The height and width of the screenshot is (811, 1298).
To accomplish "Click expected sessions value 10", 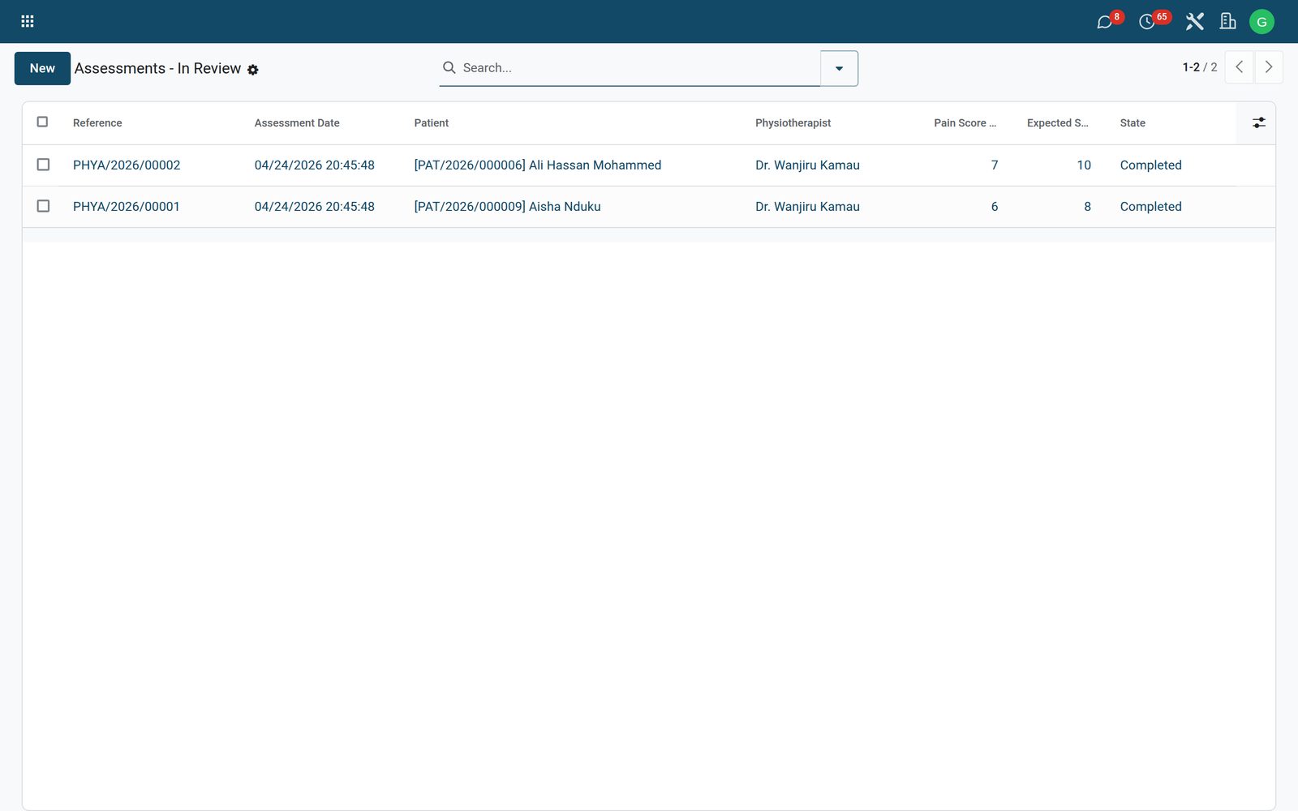I will pyautogui.click(x=1084, y=165).
